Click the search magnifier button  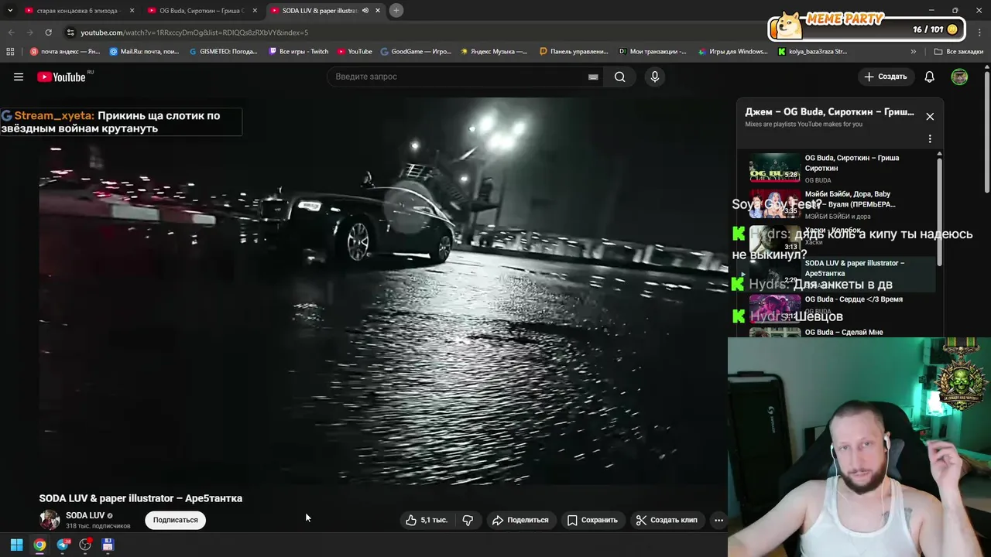(x=620, y=77)
